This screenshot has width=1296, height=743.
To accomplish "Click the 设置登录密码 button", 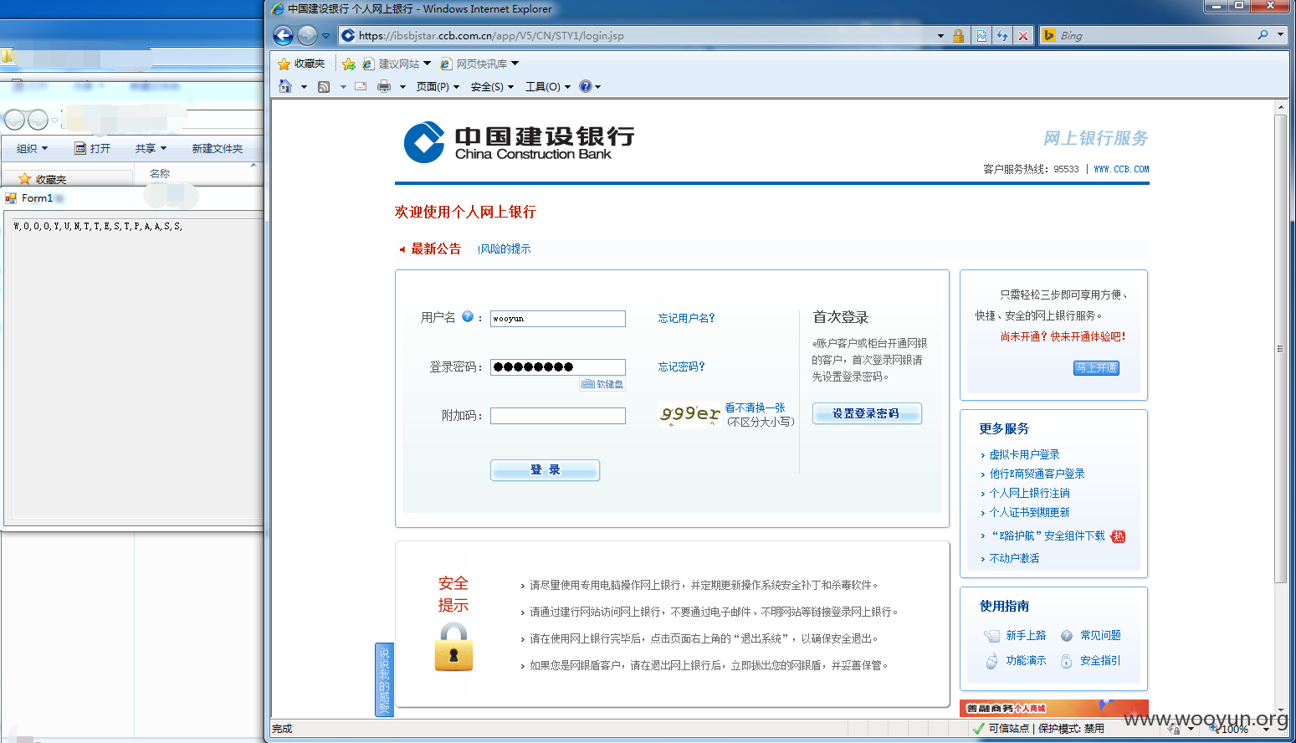I will (x=866, y=413).
